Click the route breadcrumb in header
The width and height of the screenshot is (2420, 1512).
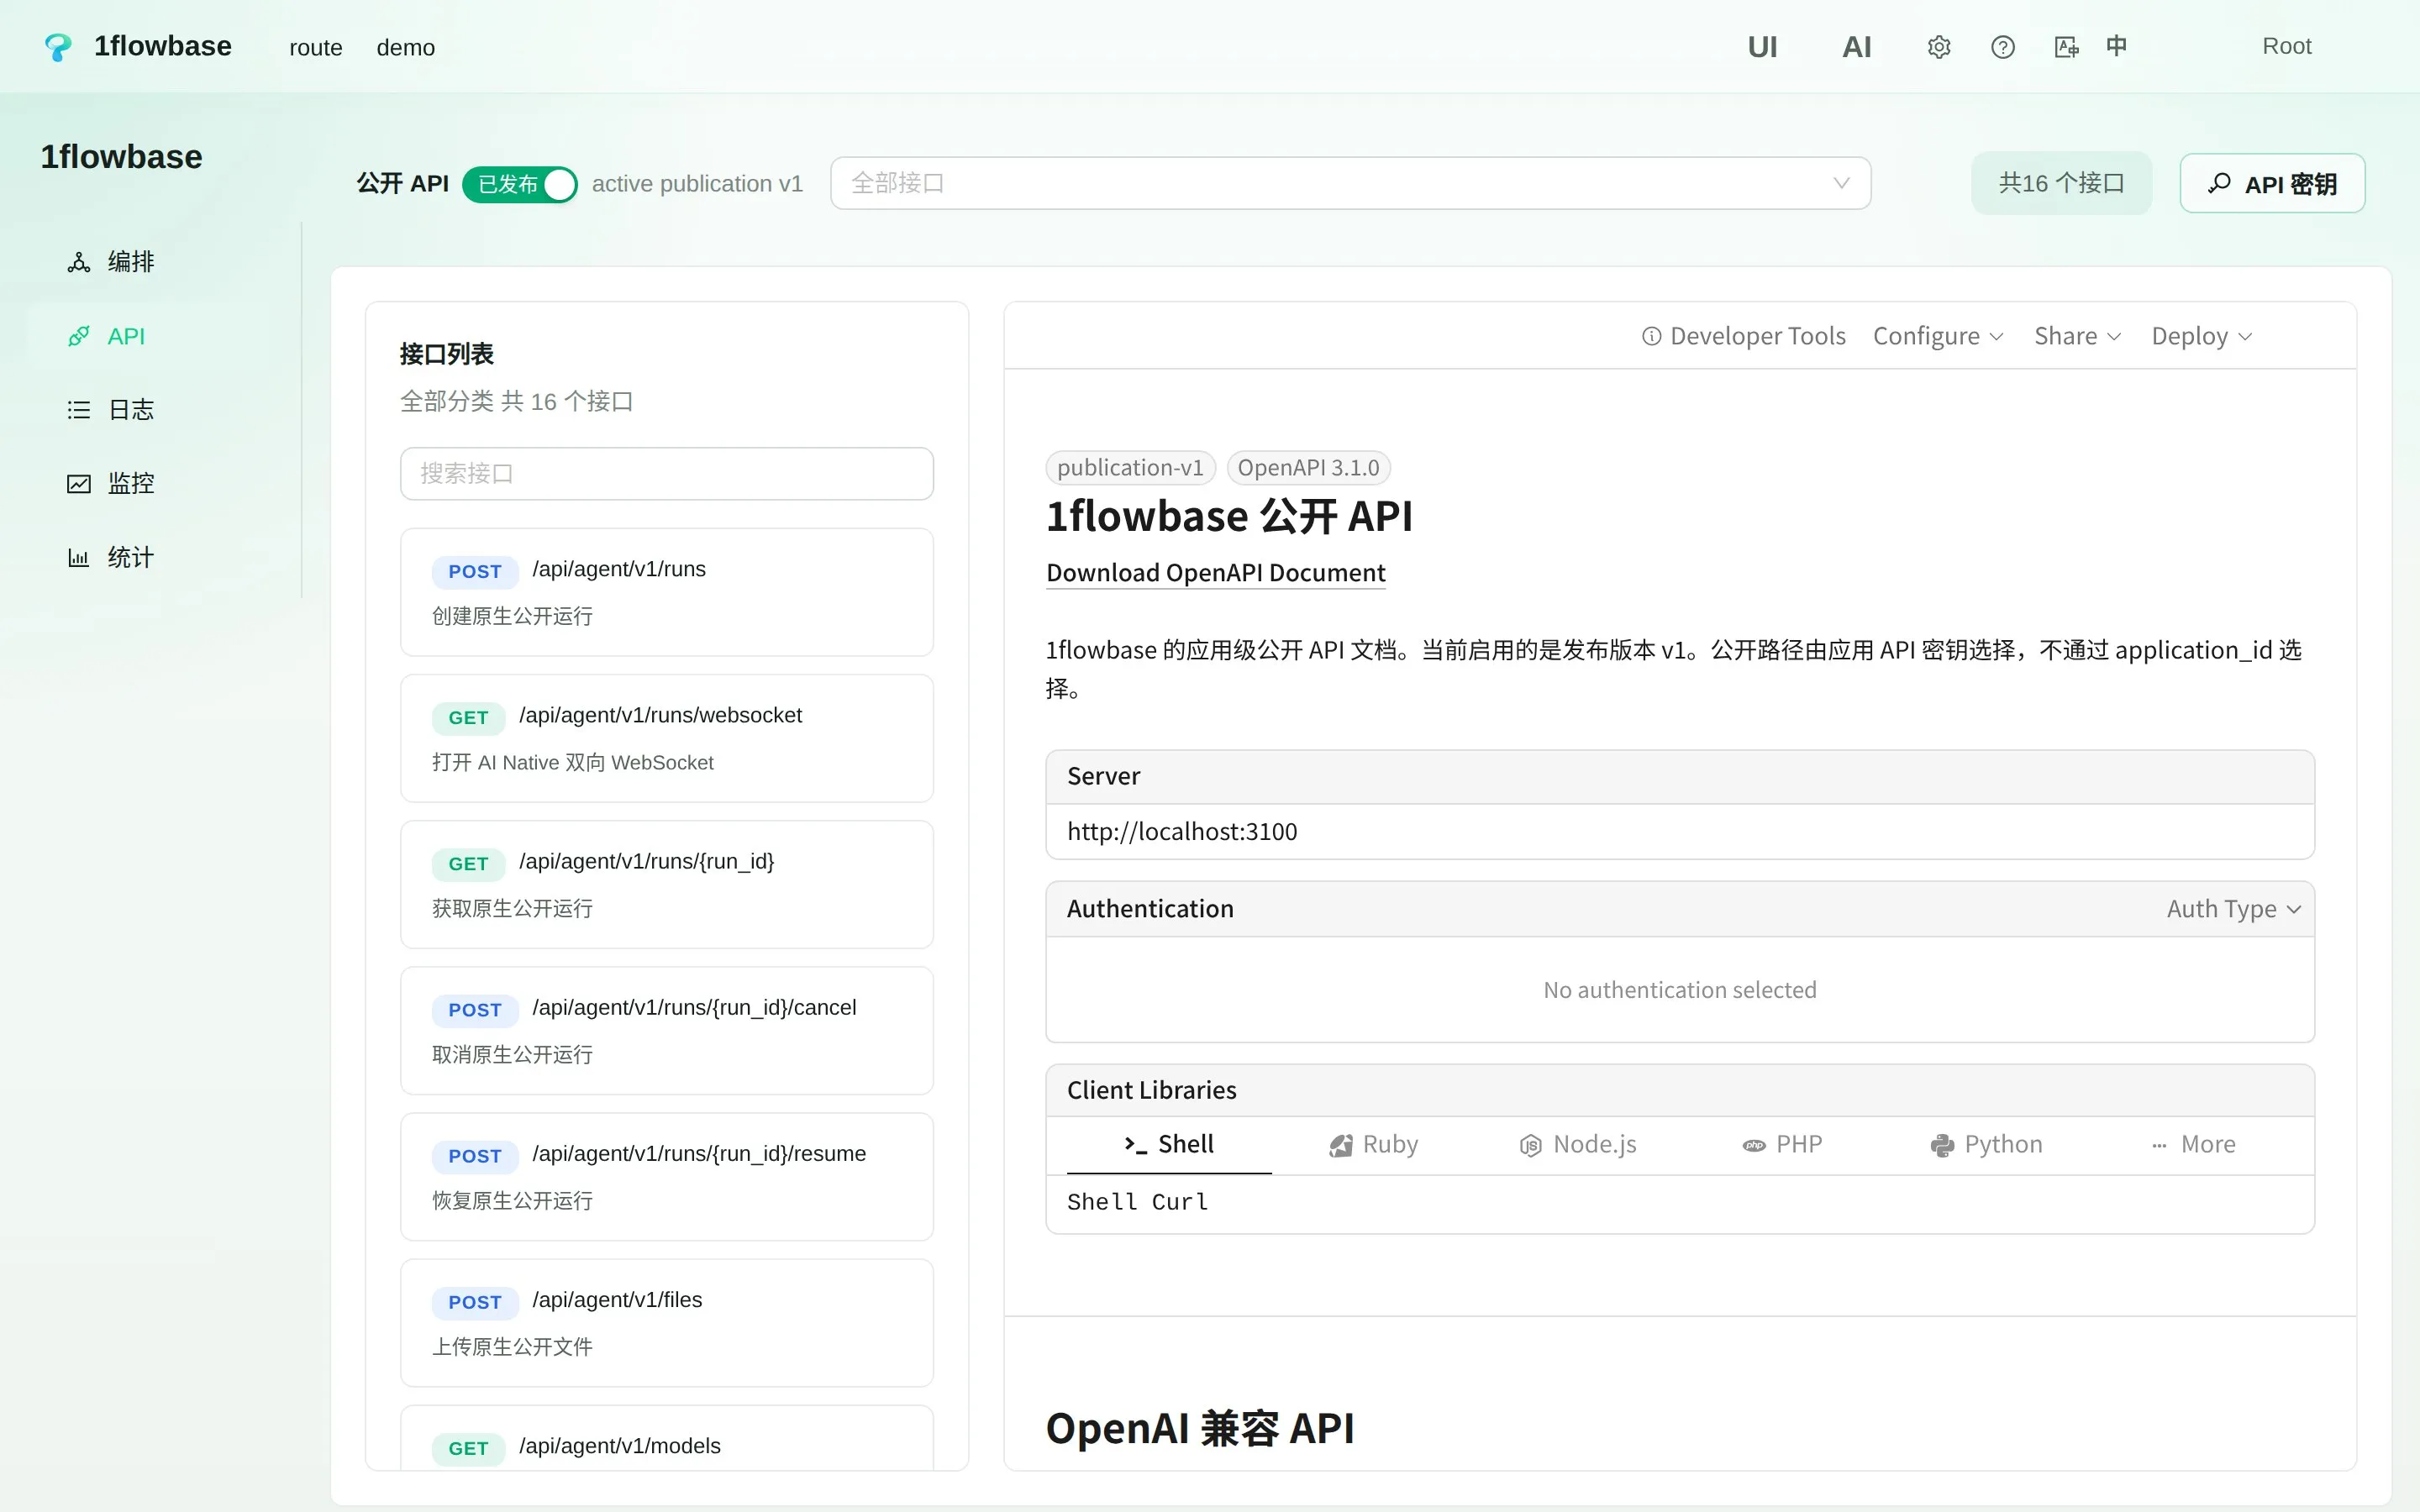tap(316, 47)
